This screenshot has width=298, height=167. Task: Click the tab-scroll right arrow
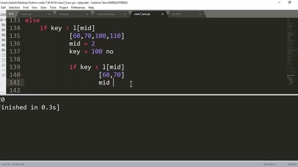(x=13, y=14)
